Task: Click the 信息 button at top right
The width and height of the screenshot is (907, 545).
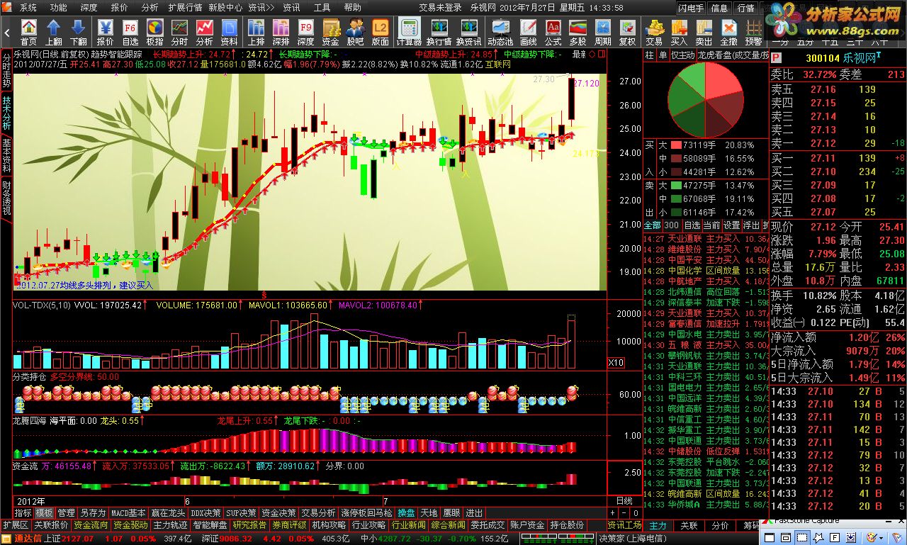Action: point(719,8)
